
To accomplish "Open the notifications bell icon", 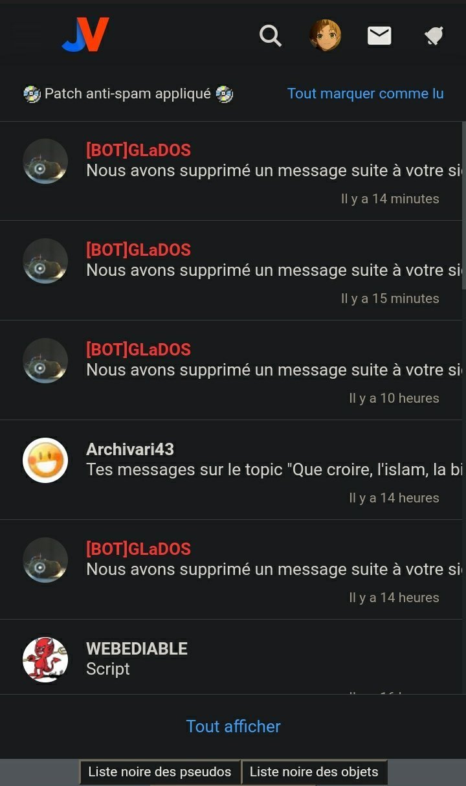I will tap(434, 36).
